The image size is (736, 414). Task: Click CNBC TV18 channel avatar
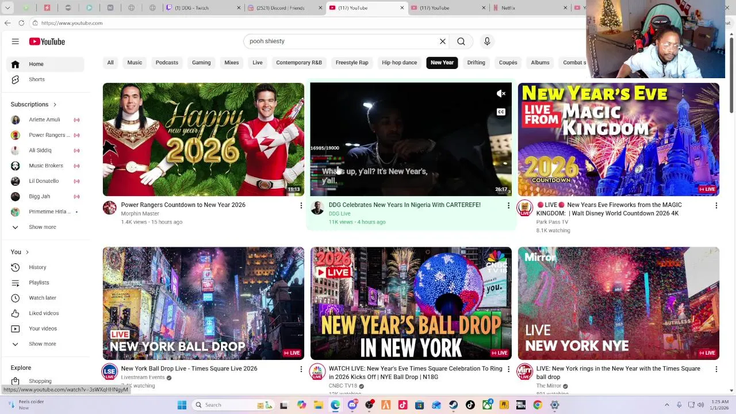click(x=317, y=372)
